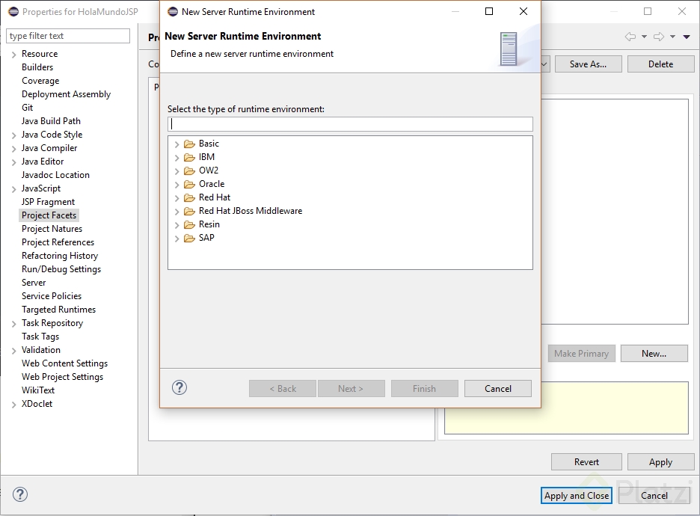Viewport: 700px width, 516px height.
Task: Click the Revert button
Action: [x=586, y=462]
